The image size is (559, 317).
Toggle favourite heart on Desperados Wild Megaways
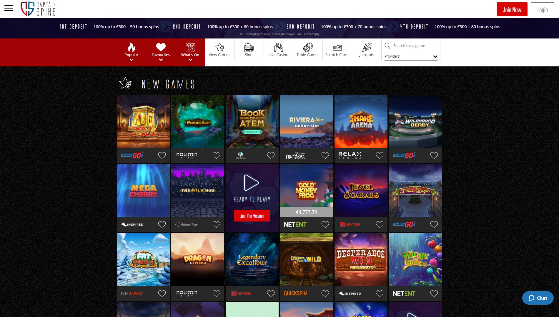coord(380,293)
